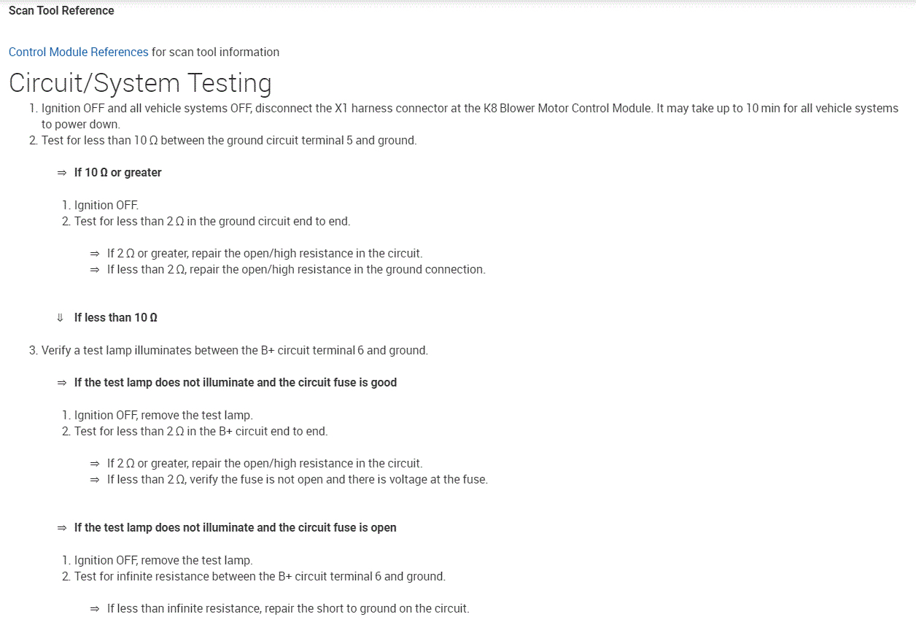This screenshot has height=622, width=916.
Task: Click the ground circuit end to end test step
Action: click(x=211, y=221)
